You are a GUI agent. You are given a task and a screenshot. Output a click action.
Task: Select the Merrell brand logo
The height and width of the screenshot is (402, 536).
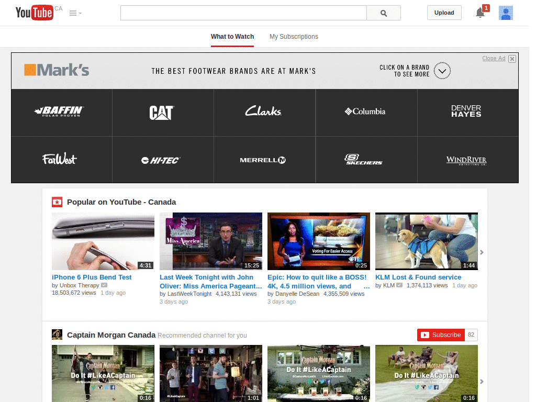[x=263, y=160]
